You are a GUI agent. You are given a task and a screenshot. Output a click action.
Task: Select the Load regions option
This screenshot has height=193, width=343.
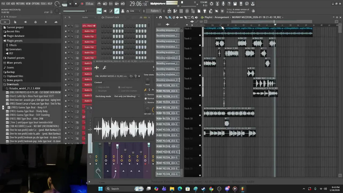(x=125, y=87)
